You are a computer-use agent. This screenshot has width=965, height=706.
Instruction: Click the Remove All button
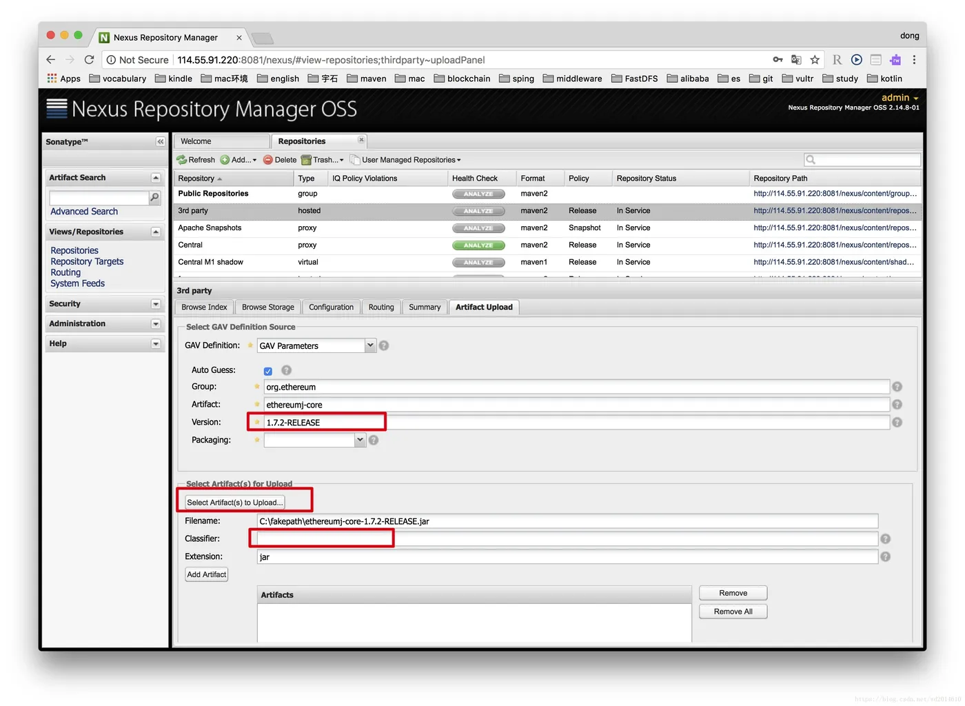tap(733, 612)
